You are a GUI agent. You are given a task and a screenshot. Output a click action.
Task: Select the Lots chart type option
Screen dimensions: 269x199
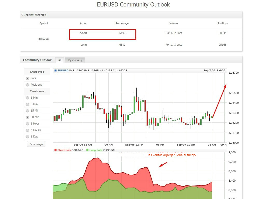pyautogui.click(x=27, y=78)
